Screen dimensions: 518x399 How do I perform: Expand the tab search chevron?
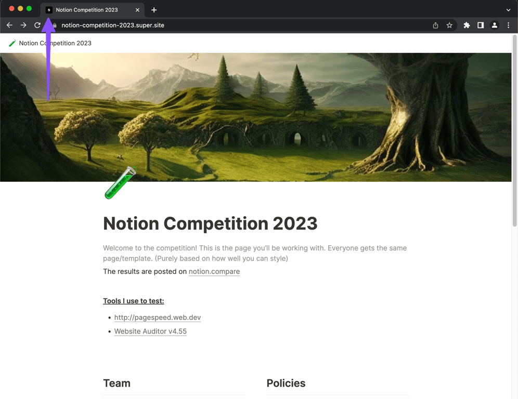[508, 10]
